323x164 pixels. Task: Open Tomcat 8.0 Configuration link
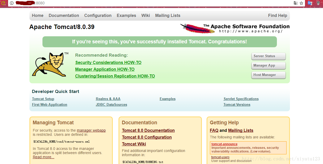pos(147,137)
